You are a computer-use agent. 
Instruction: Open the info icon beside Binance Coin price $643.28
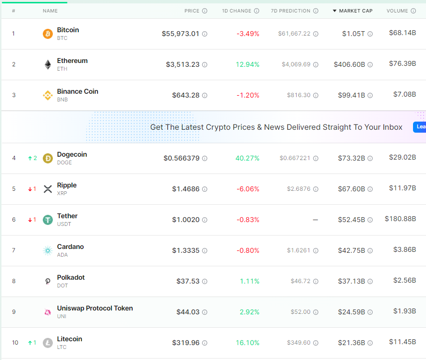[204, 95]
